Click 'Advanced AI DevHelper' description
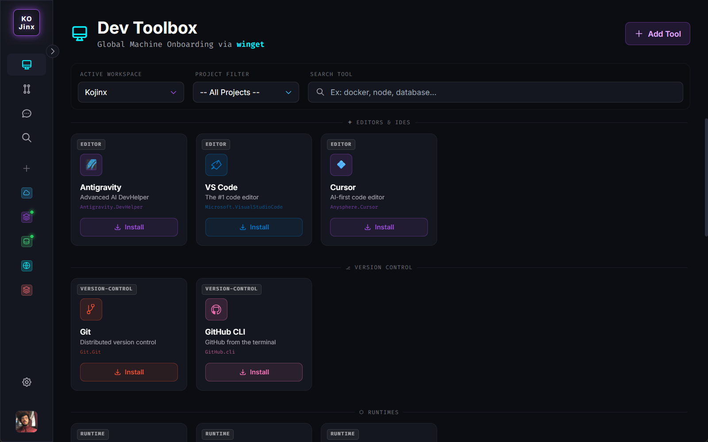708x442 pixels. 114,197
